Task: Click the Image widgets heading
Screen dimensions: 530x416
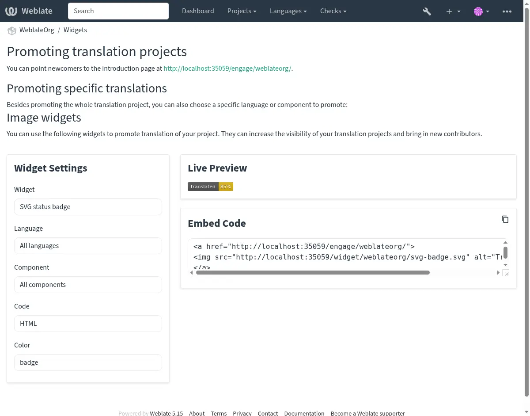Action: coord(44,118)
